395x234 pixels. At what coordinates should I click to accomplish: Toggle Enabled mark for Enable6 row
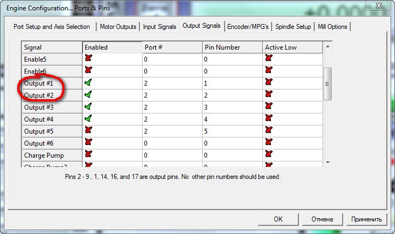click(89, 70)
